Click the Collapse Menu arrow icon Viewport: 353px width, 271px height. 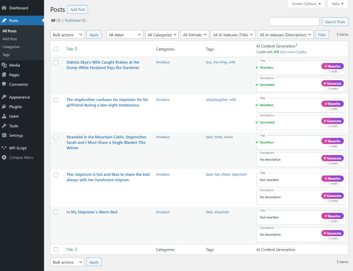(x=4, y=157)
